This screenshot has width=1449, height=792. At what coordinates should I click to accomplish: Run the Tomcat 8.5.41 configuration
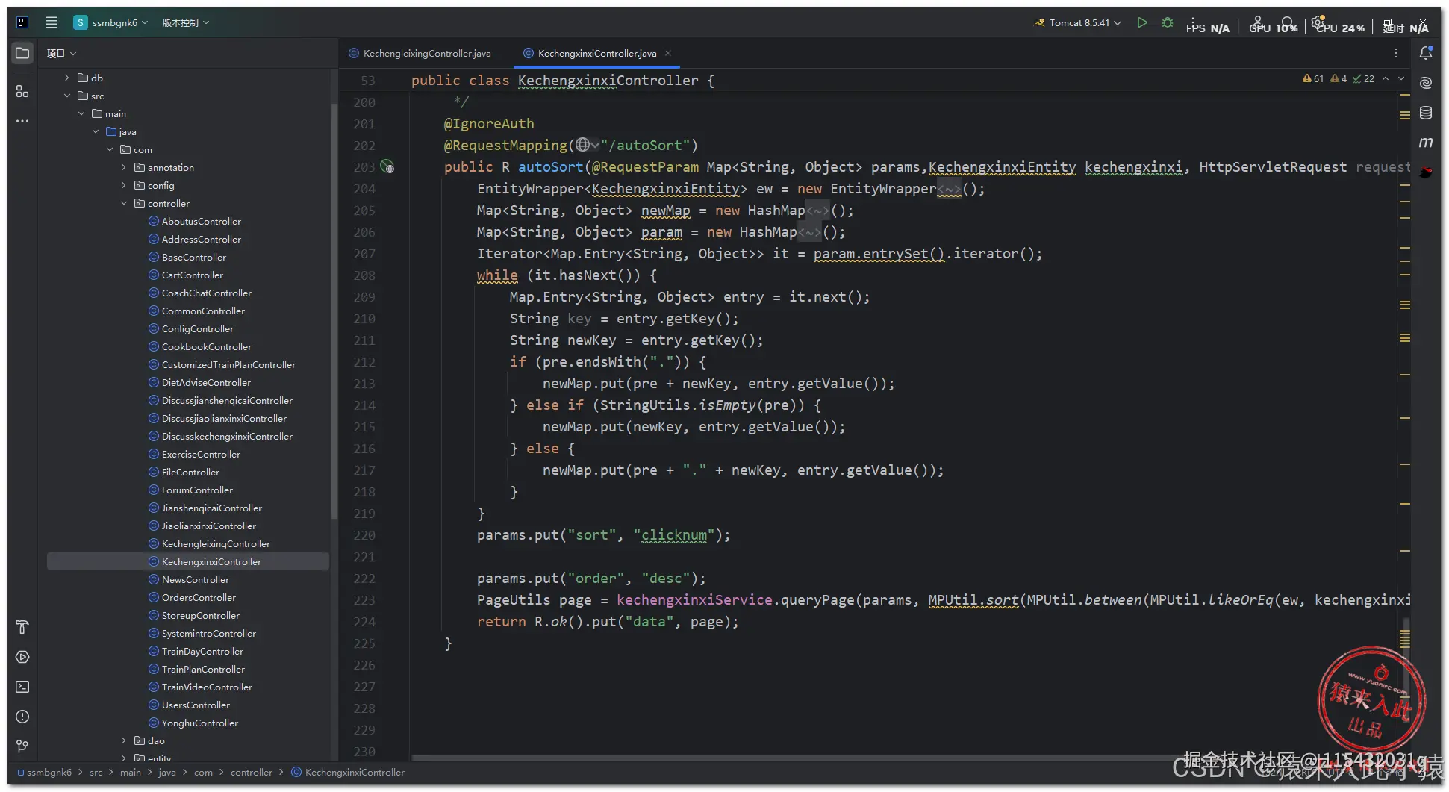(1142, 22)
